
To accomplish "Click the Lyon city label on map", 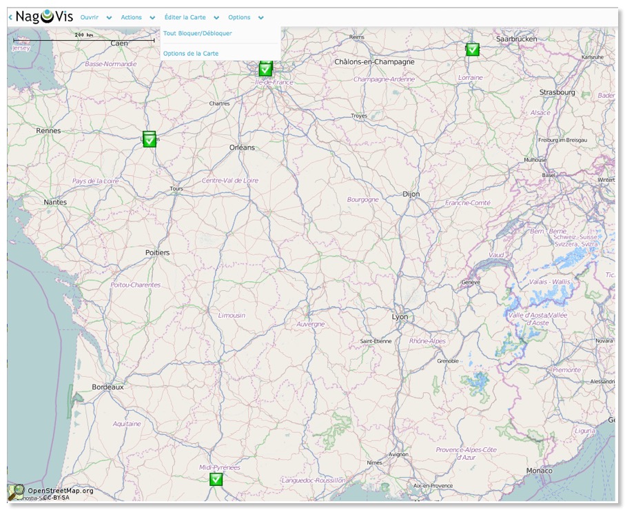I will [400, 317].
